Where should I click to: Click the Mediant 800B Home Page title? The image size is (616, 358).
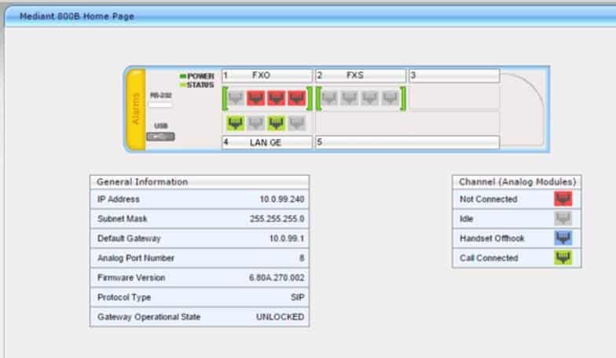point(77,16)
